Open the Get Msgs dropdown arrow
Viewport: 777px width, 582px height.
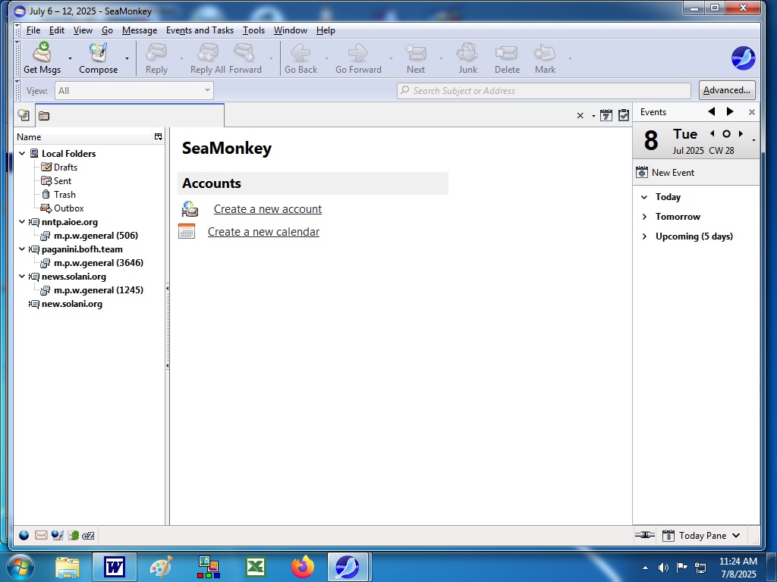pyautogui.click(x=70, y=58)
